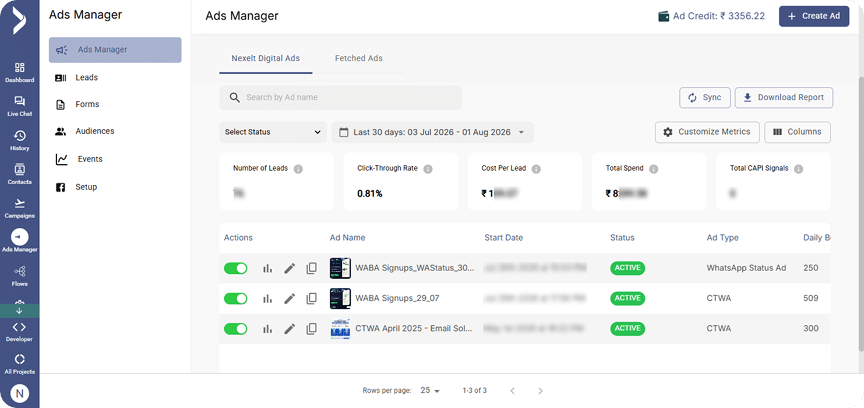Toggle off the WABA Signups_WAStatus ad

(235, 268)
